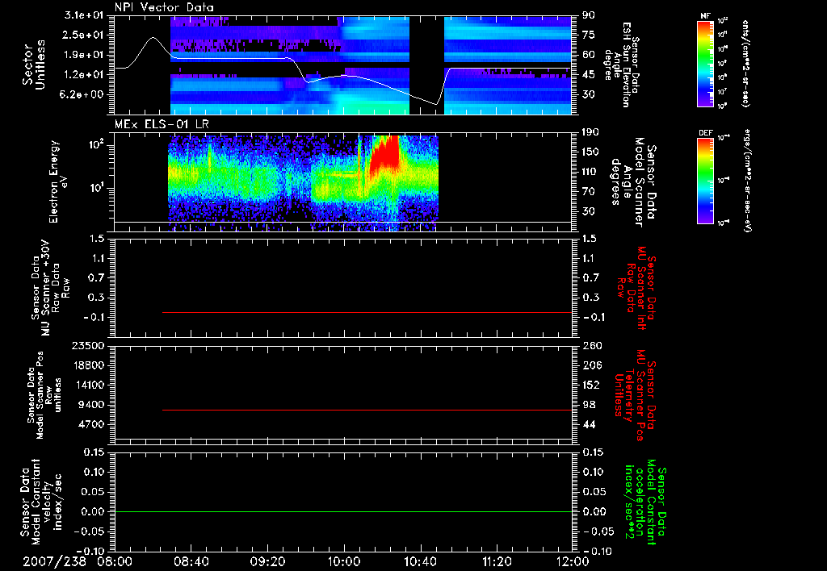Click the 260 telemetry tick value
827x571 pixels.
(592, 346)
